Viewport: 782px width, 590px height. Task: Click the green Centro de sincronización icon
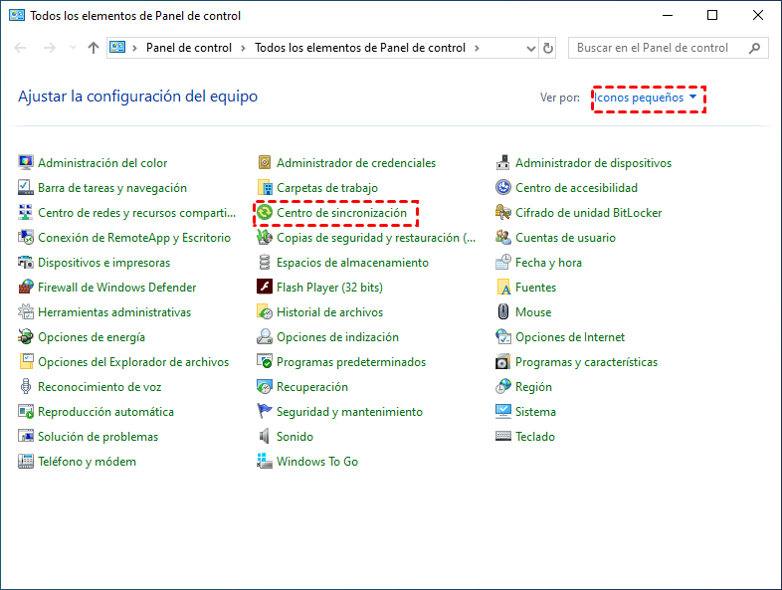point(265,213)
